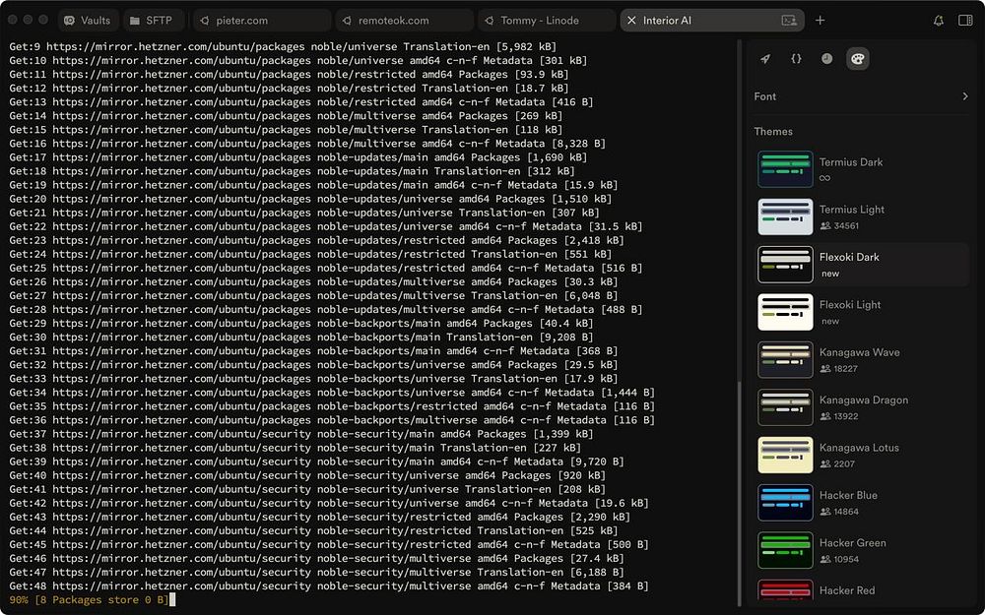Select the palette appearance icon
The image size is (985, 615).
point(858,59)
